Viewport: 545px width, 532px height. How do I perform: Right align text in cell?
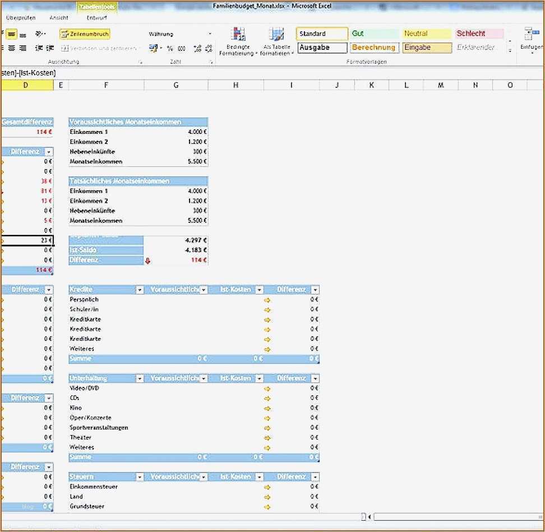coord(23,48)
